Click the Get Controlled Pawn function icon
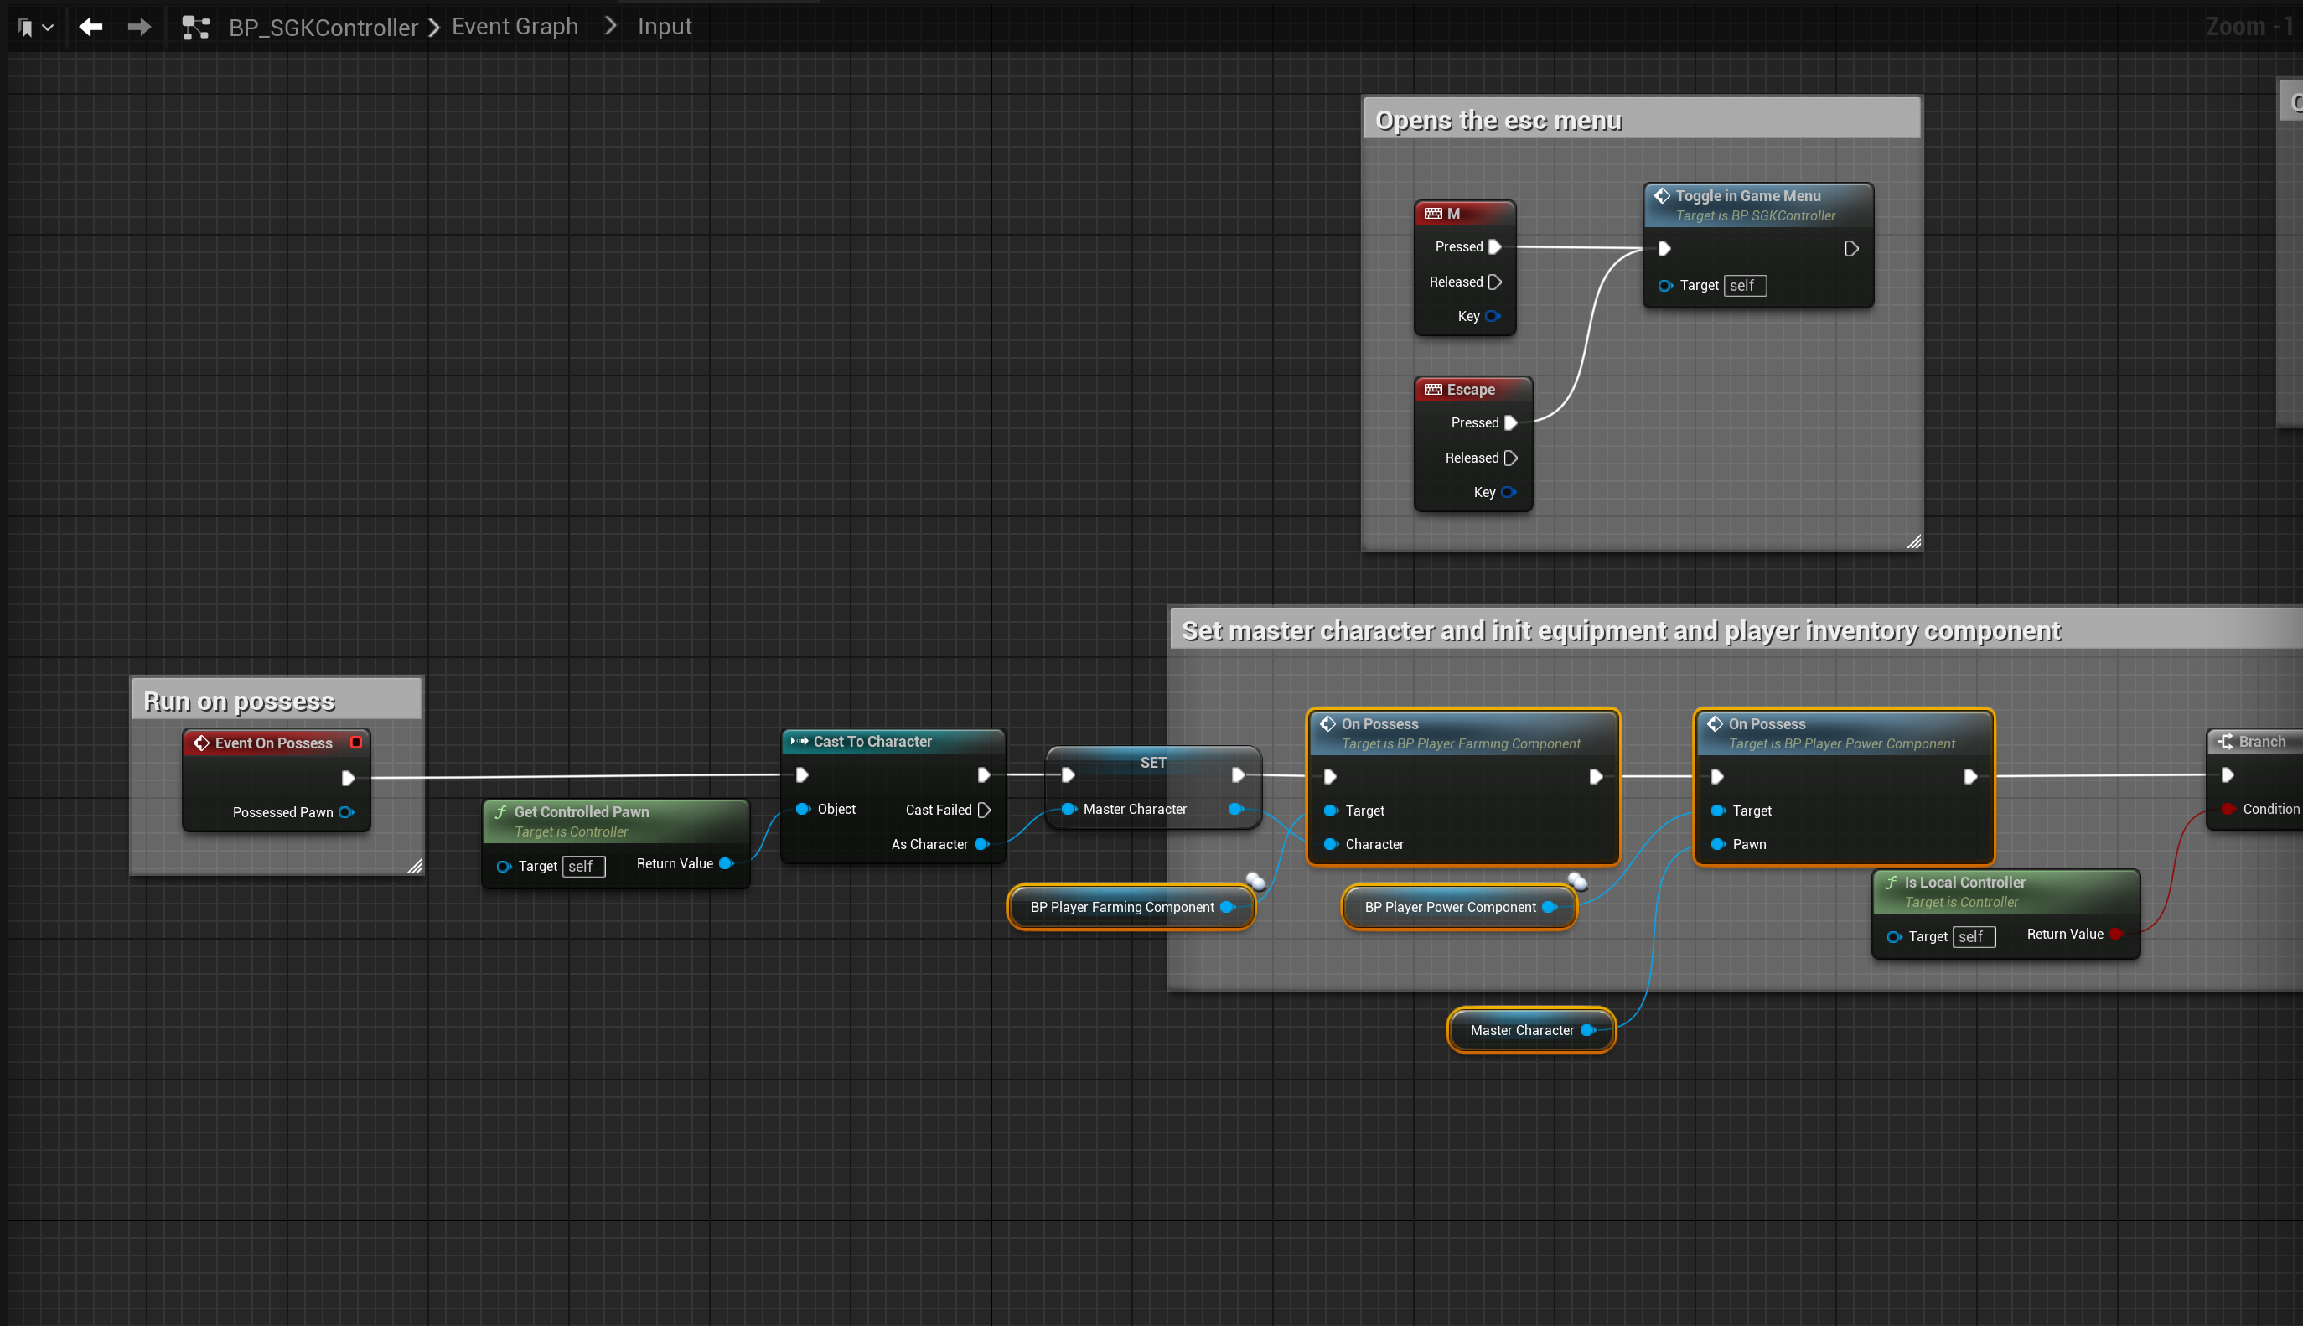 pos(500,811)
